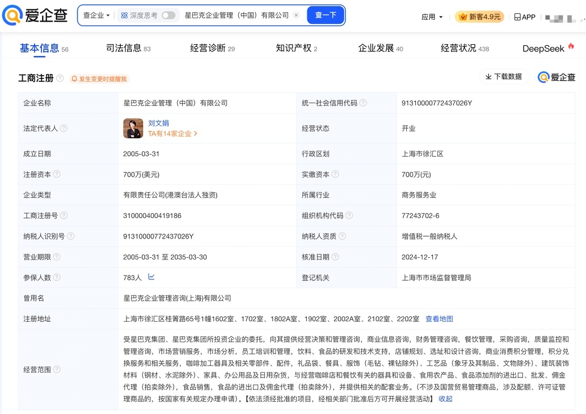Expand TA有14家企业 link
The height and width of the screenshot is (414, 586).
172,134
